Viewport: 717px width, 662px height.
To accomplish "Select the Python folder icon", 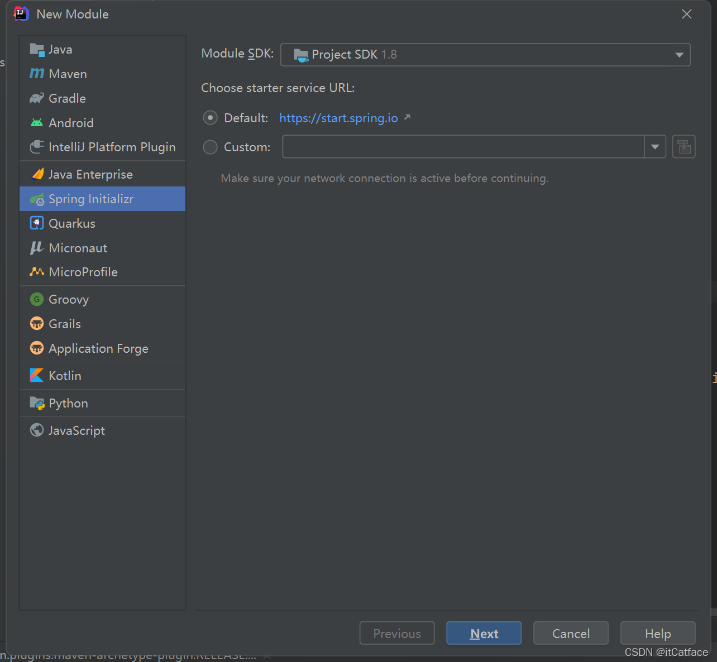I will point(37,403).
